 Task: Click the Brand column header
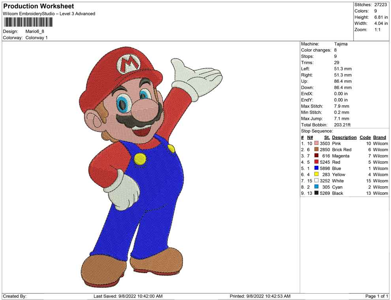tap(380, 137)
